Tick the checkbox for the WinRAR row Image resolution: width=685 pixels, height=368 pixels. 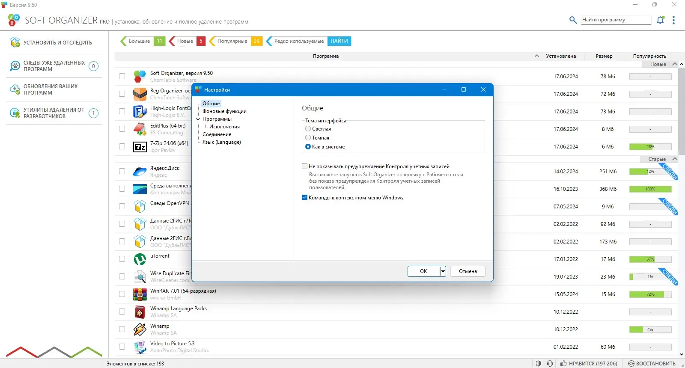[122, 294]
